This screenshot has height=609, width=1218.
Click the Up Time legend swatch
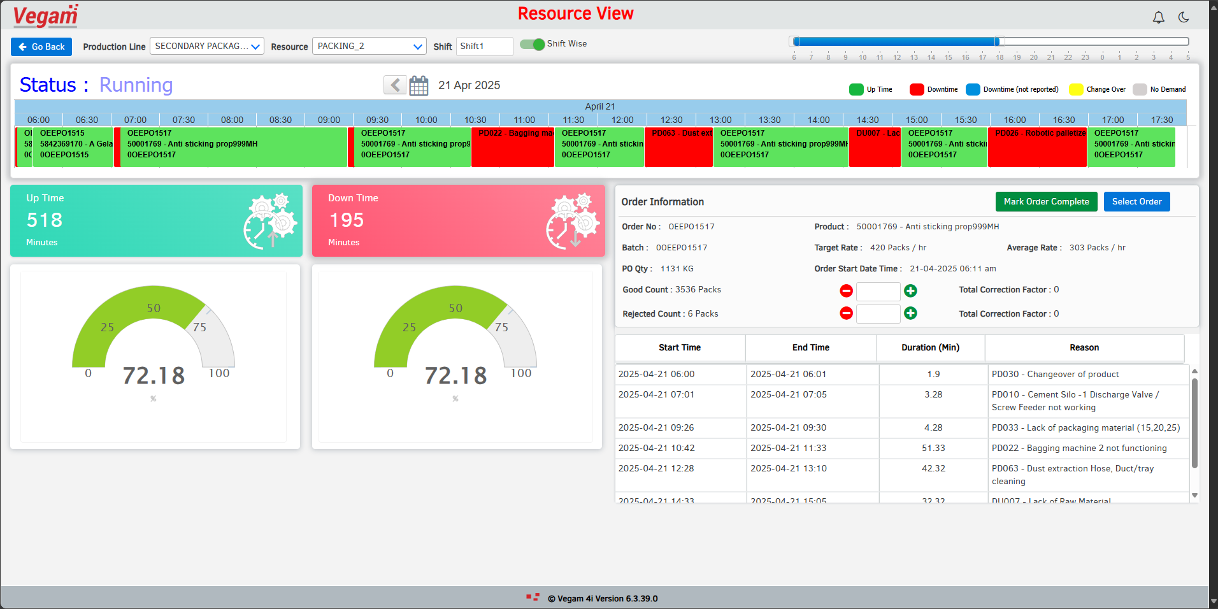[x=856, y=89]
